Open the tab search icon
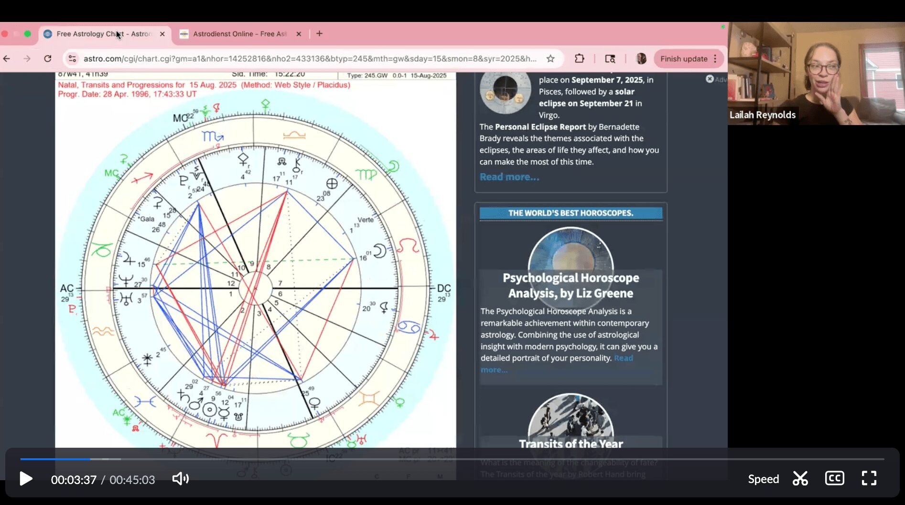 pos(610,59)
